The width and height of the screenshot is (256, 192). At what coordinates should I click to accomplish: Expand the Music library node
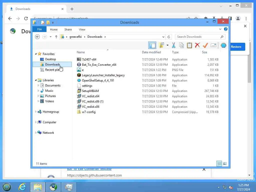click(x=38, y=90)
